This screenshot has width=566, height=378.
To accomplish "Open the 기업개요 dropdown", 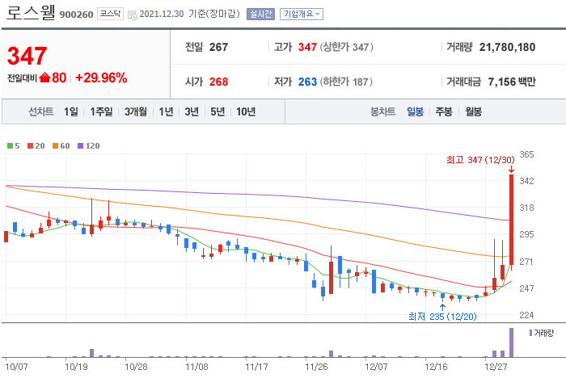I will (x=302, y=14).
